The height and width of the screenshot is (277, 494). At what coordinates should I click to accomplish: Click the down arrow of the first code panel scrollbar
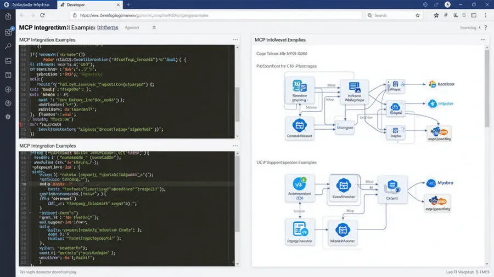point(237,136)
